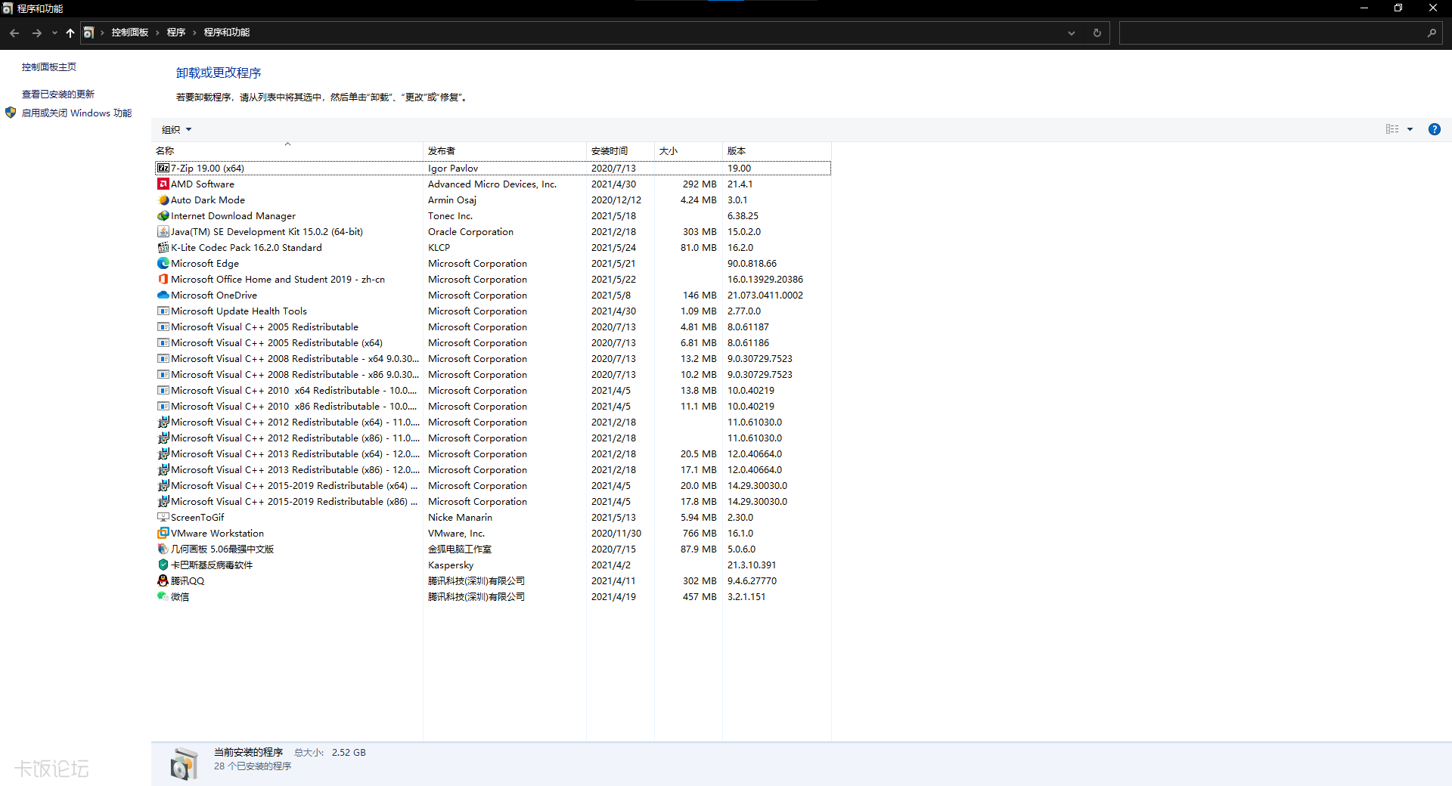Click the Visual C++ 2012 Redistributable (x64) icon
Screen dimensions: 1452x786
click(163, 422)
